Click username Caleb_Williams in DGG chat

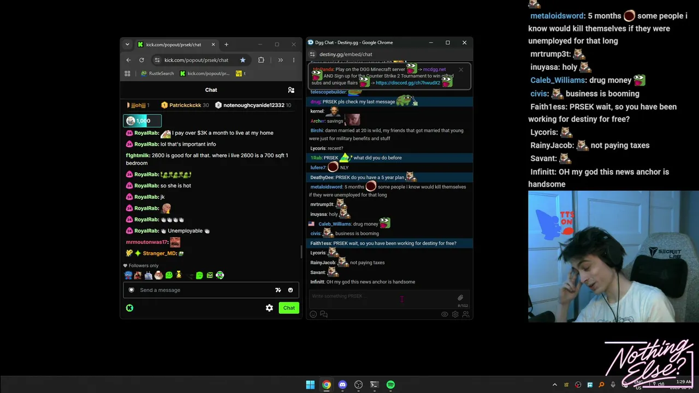(x=335, y=224)
